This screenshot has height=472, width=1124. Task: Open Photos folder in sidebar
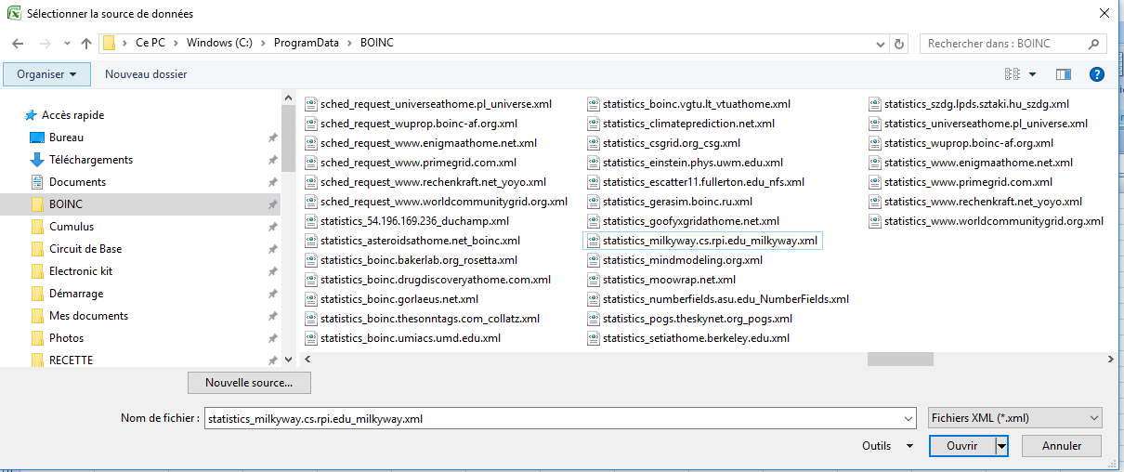click(x=66, y=338)
